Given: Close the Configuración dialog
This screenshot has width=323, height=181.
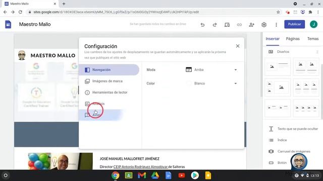Looking at the screenshot, I should (238, 46).
